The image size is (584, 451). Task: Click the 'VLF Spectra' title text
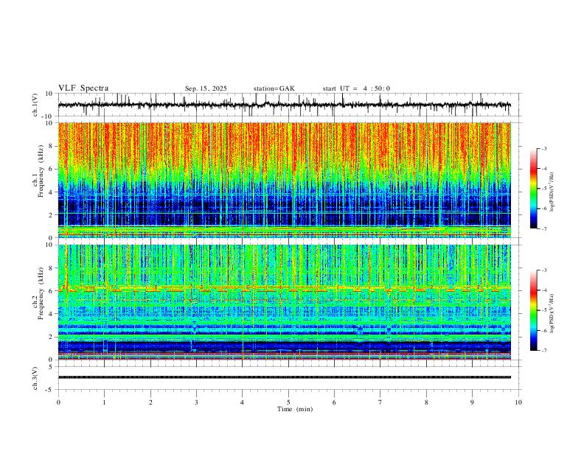[x=83, y=88]
